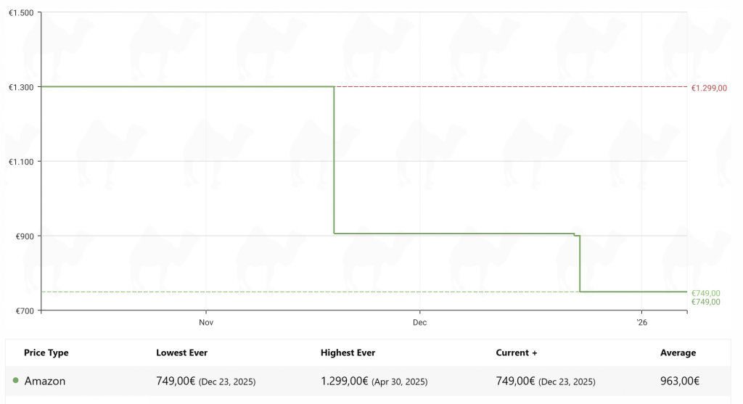Viewport: 743px width, 404px height.
Task: Click the '26 year label on time axis
Action: click(641, 321)
